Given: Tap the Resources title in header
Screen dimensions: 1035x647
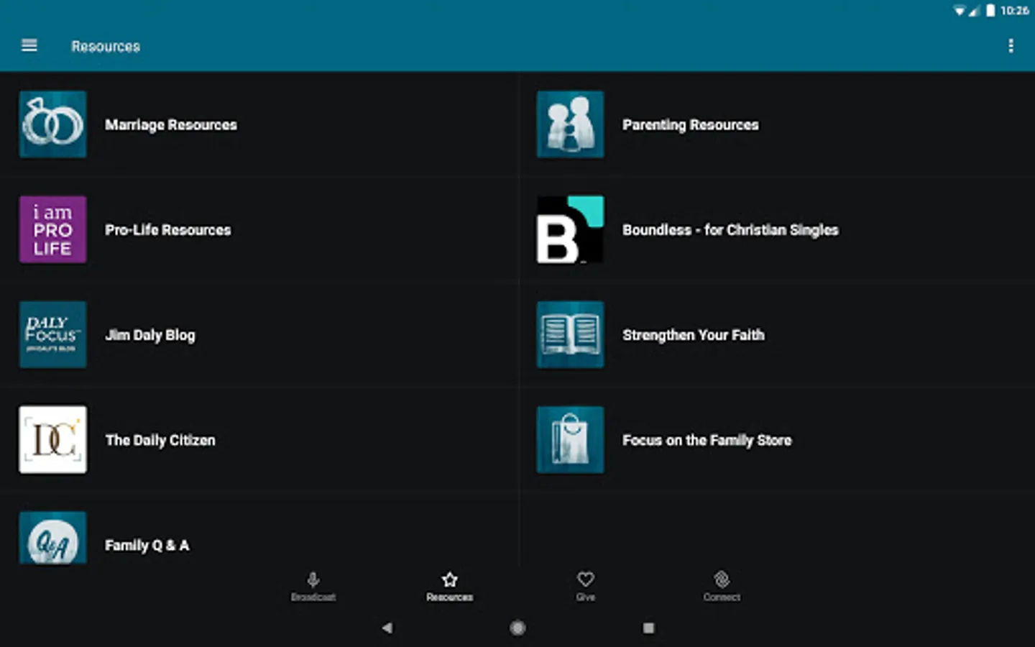Looking at the screenshot, I should [106, 46].
